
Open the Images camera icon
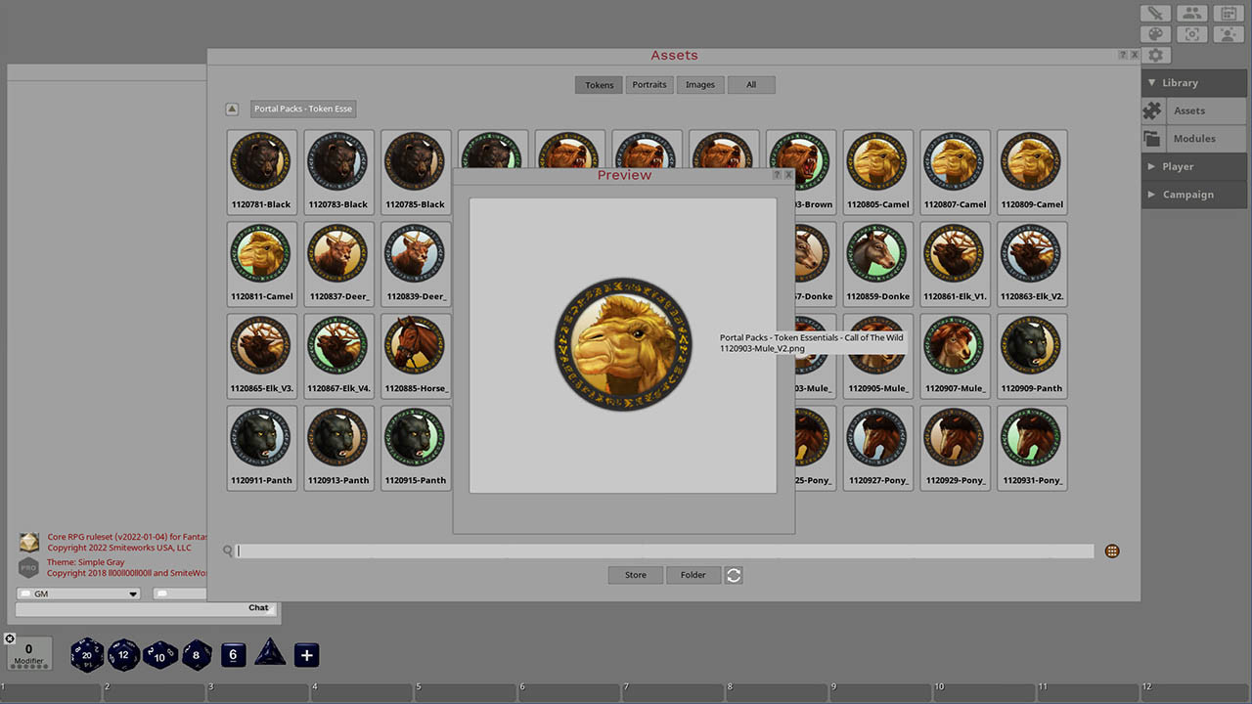coord(1191,33)
